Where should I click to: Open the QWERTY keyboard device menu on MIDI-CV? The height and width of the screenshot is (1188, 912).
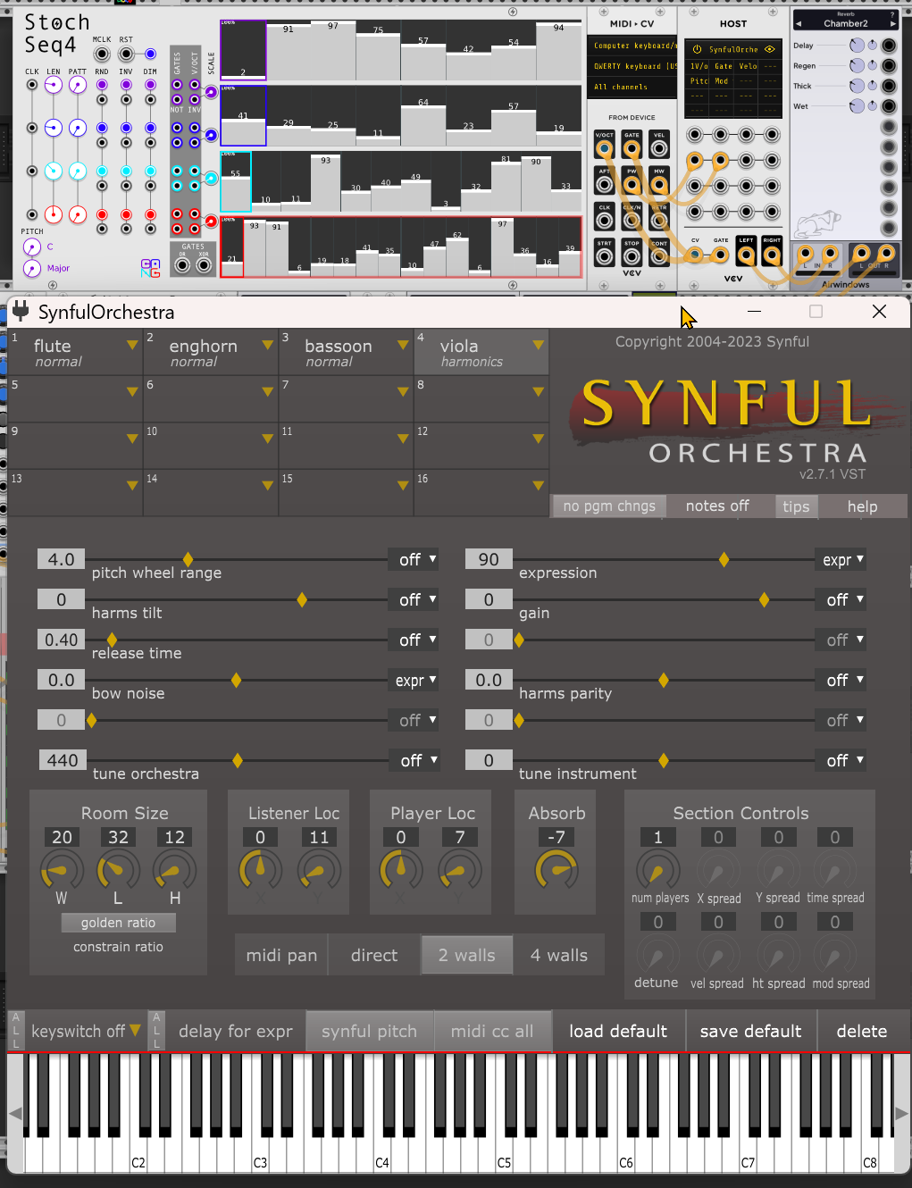pos(633,66)
